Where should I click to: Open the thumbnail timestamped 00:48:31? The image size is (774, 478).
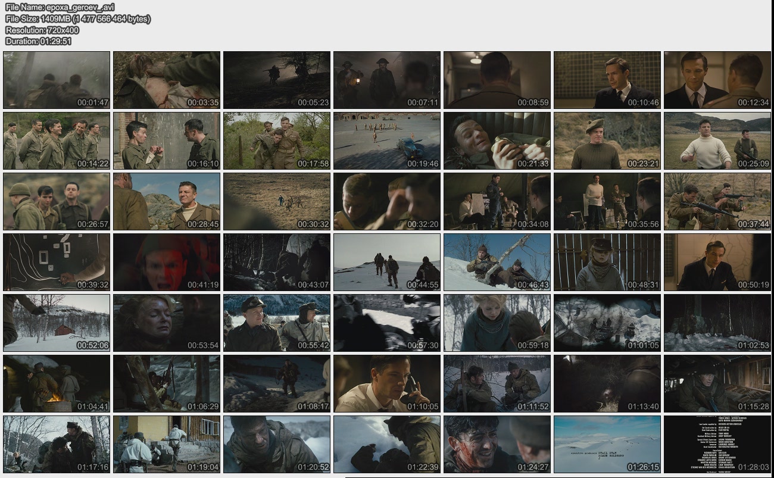pyautogui.click(x=607, y=262)
